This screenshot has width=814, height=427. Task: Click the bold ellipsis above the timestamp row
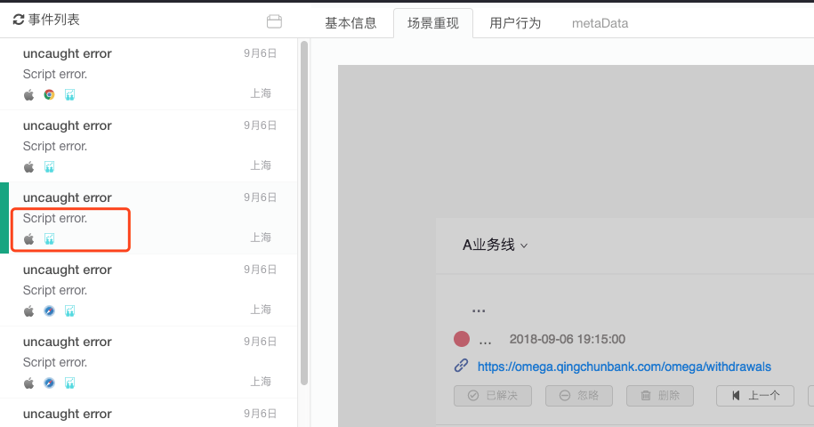click(x=478, y=310)
